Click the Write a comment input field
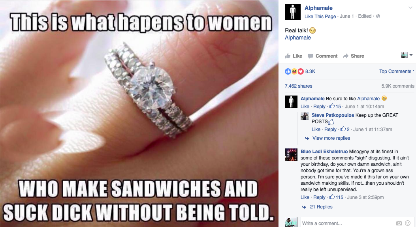 pos(348,223)
